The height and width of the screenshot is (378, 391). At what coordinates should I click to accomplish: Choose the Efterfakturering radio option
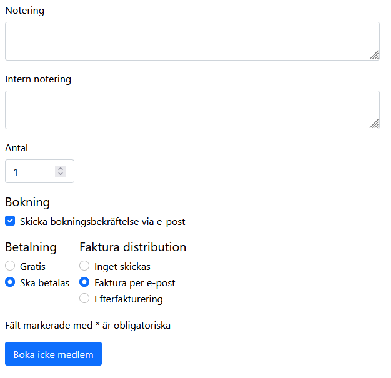point(85,299)
